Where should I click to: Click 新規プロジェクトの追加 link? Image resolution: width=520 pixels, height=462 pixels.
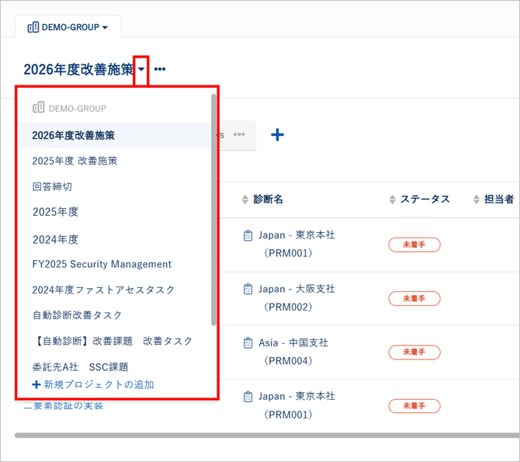coord(93,384)
